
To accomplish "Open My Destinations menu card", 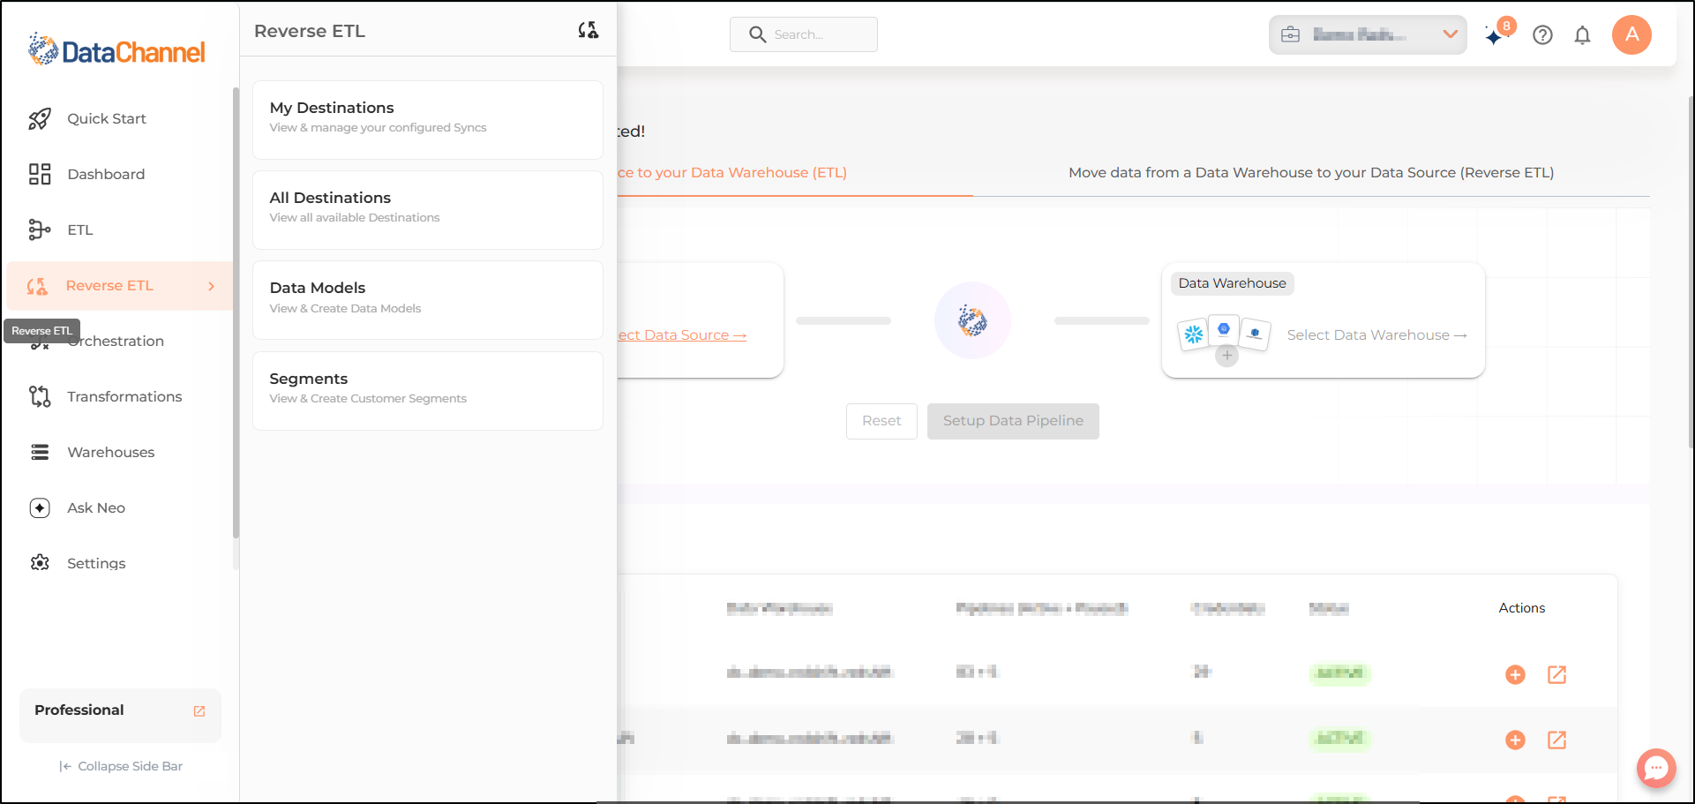I will tap(428, 120).
